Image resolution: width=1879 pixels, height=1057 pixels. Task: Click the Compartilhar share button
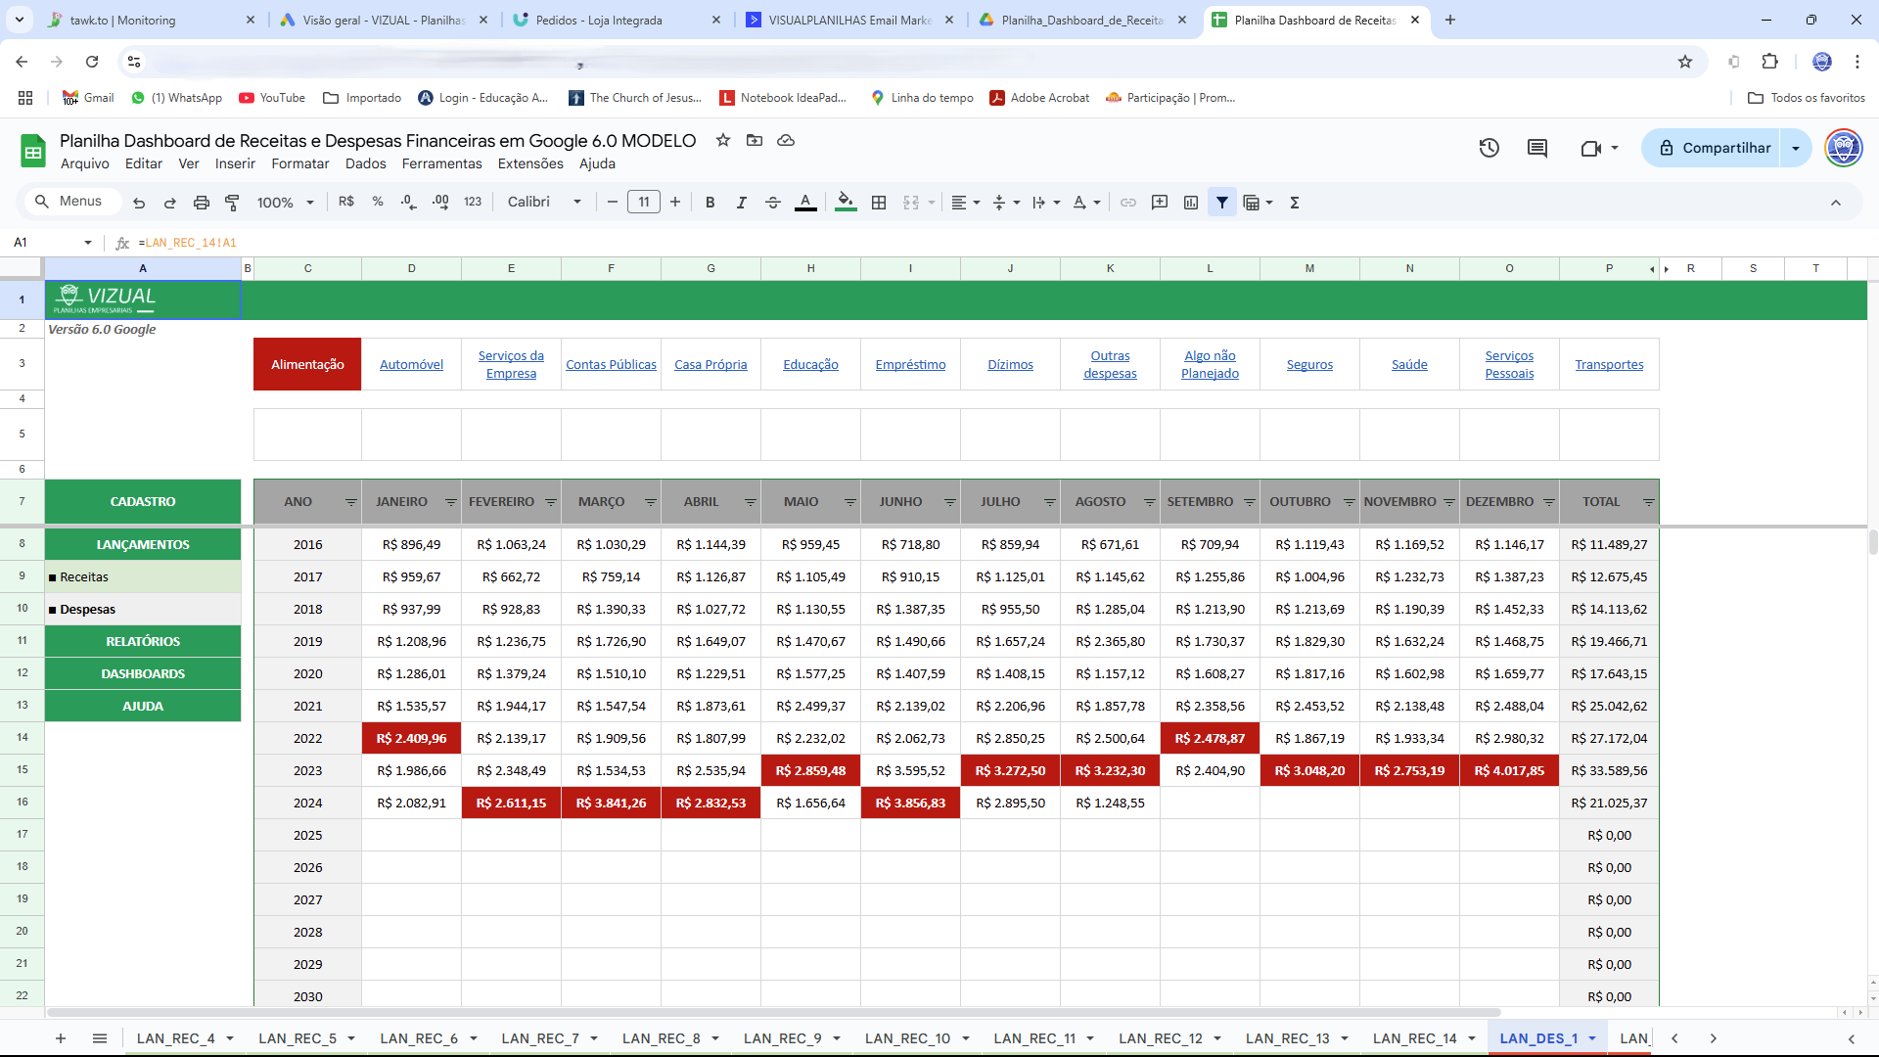(1713, 148)
